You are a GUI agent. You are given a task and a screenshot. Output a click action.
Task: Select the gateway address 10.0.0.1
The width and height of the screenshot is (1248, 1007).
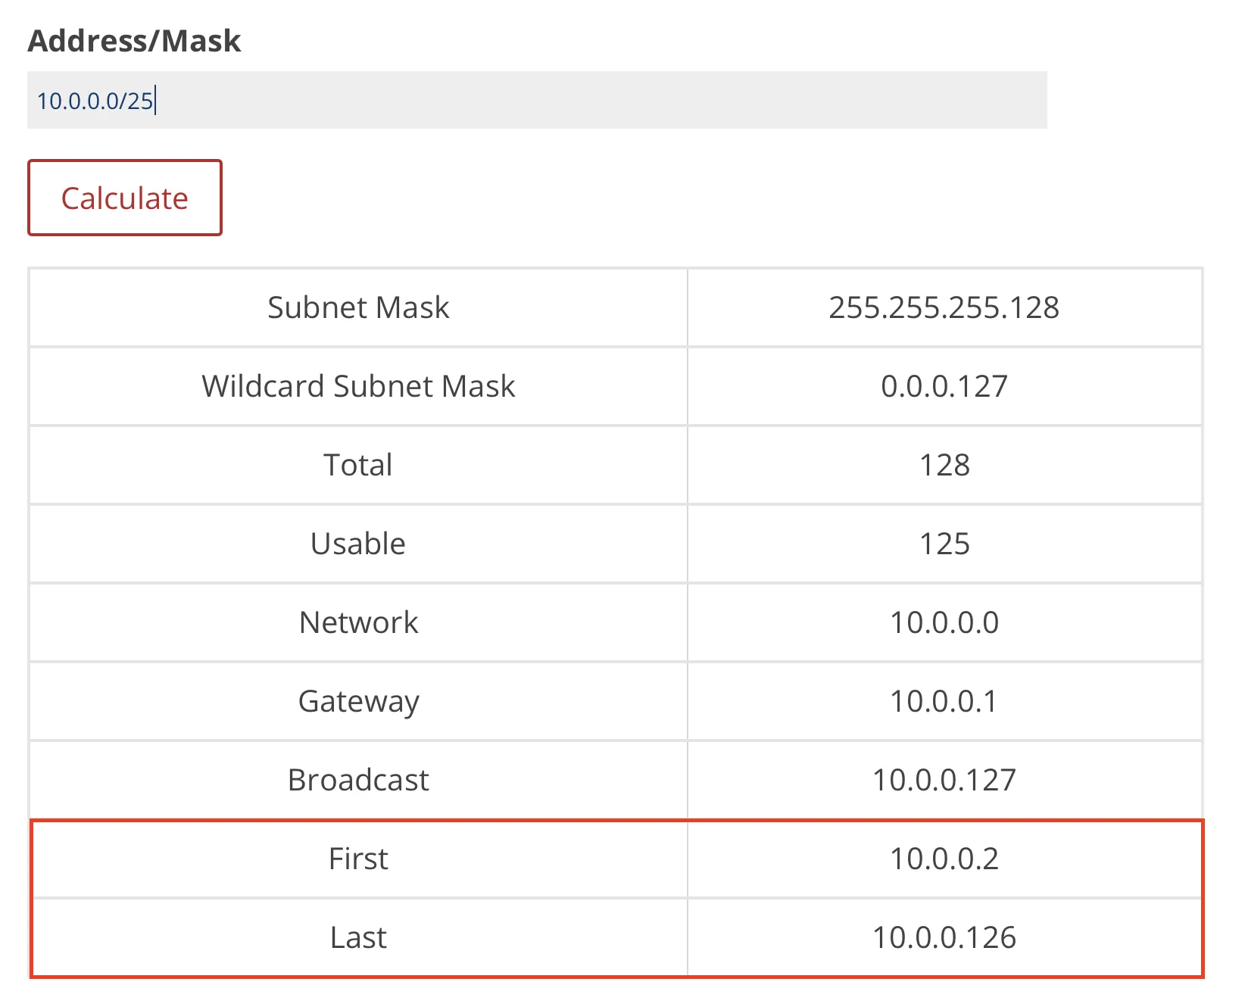(944, 701)
